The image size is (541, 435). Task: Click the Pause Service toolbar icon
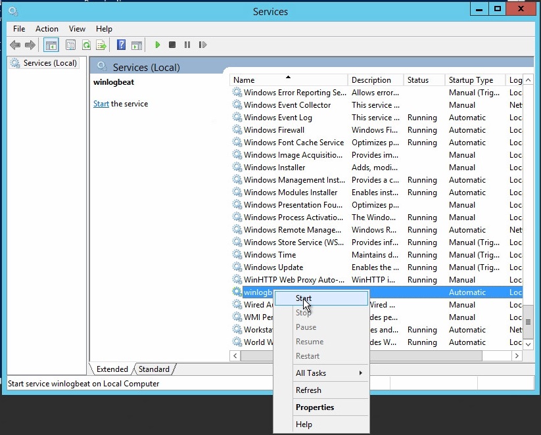[187, 45]
